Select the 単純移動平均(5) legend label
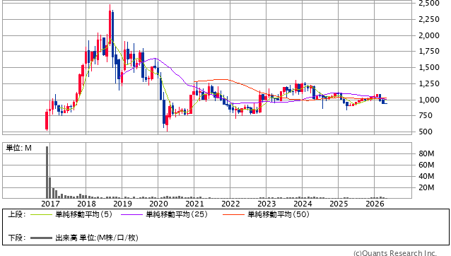 (x=83, y=214)
